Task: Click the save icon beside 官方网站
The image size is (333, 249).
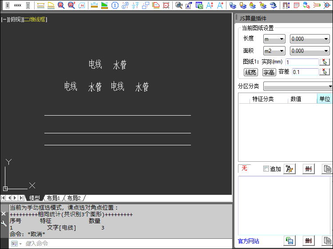Action: pos(289,241)
